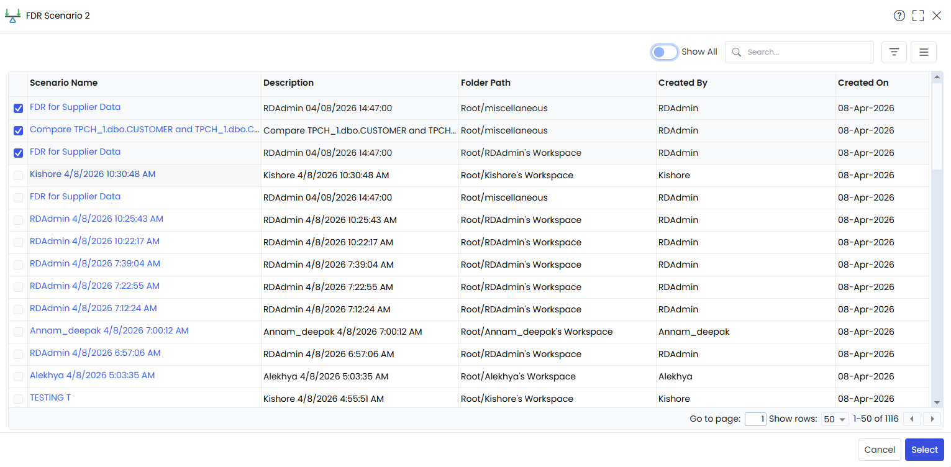Select the description Kishore 4/8/2026 4:55:51 AM
Image resolution: width=951 pixels, height=467 pixels.
(x=324, y=399)
